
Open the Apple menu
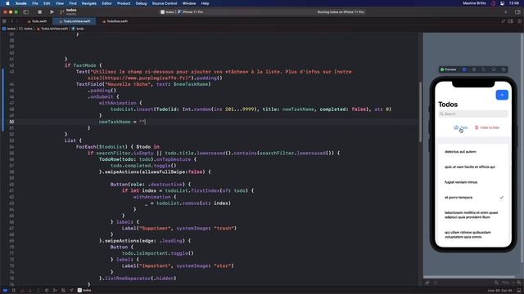(7, 3)
